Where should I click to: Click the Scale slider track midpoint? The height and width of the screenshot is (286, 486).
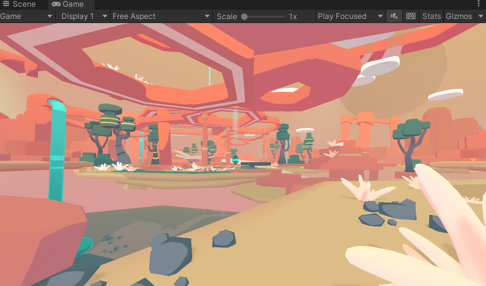tap(264, 17)
